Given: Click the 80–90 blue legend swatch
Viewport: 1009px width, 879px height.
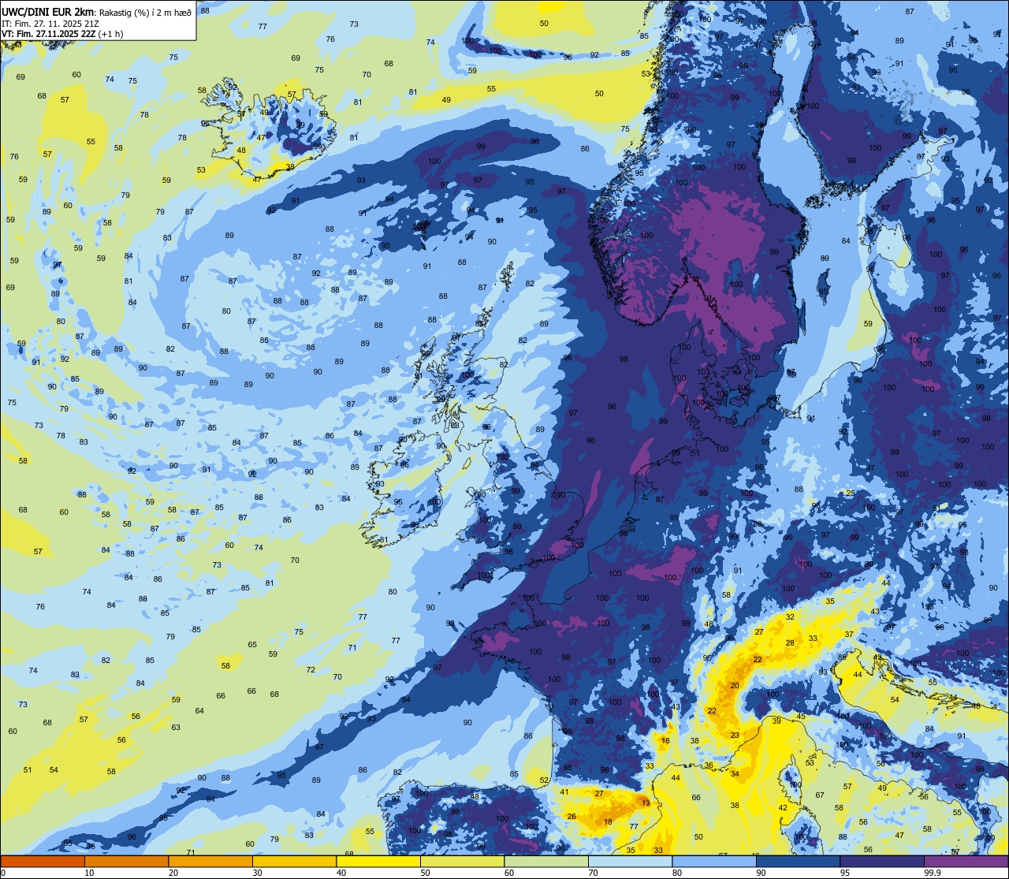Looking at the screenshot, I should [714, 862].
